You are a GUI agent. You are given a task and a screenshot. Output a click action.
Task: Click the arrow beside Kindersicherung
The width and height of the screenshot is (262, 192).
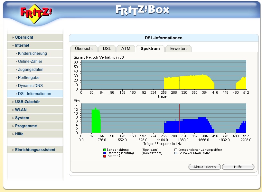point(16,53)
